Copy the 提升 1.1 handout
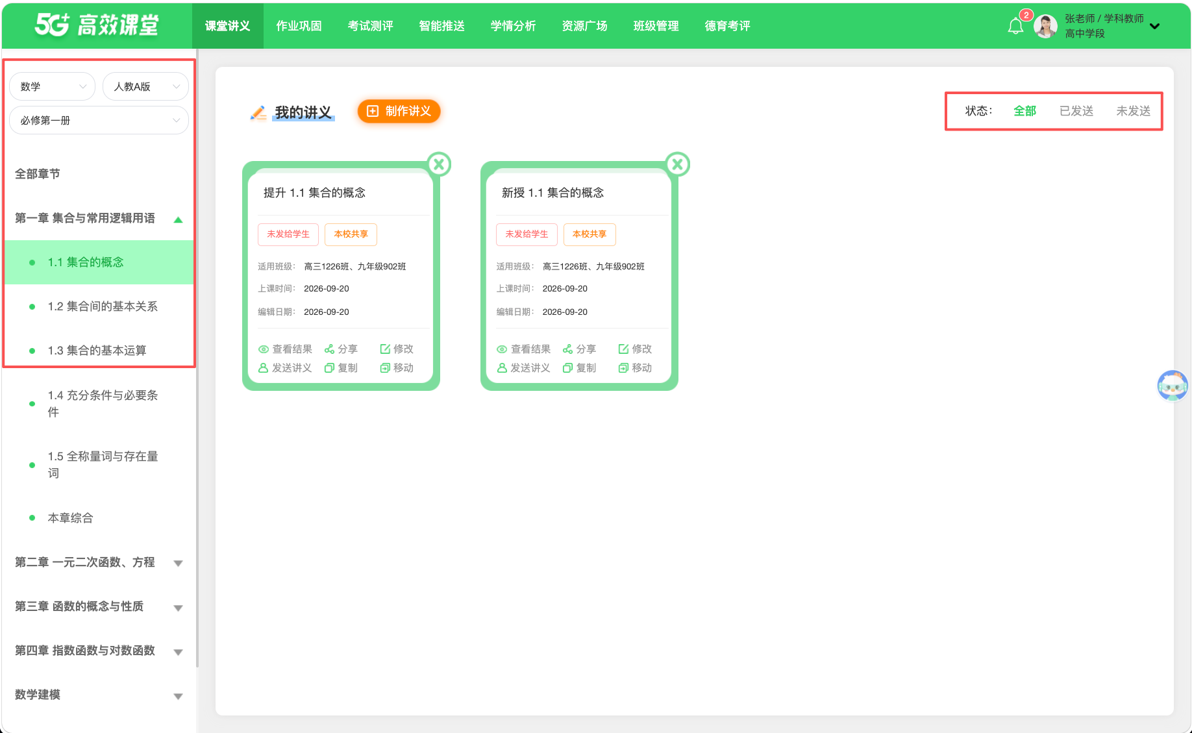This screenshot has height=733, width=1192. coord(341,368)
